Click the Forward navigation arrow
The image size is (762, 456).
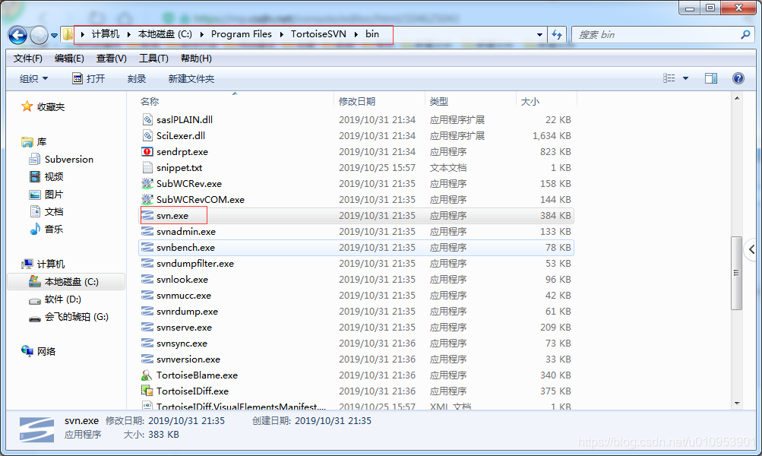pos(39,35)
